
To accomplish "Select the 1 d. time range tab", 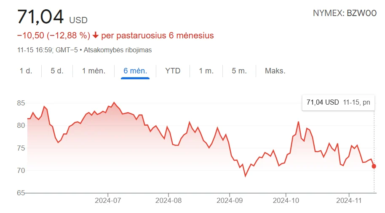I will click(x=26, y=71).
